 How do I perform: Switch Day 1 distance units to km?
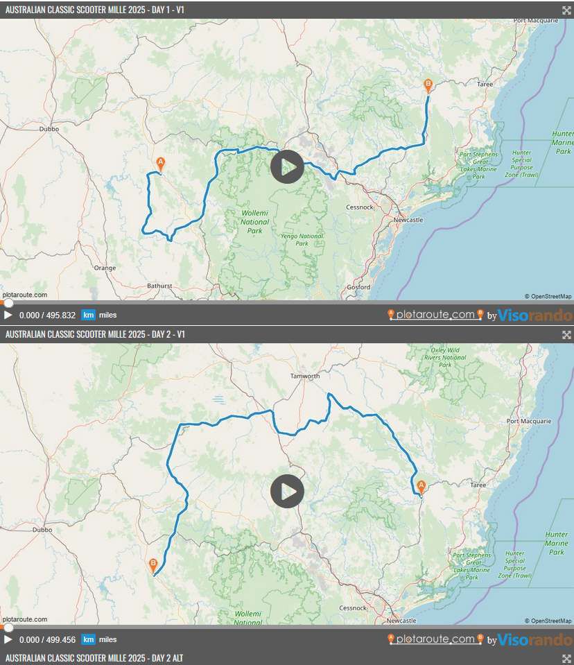pos(88,315)
